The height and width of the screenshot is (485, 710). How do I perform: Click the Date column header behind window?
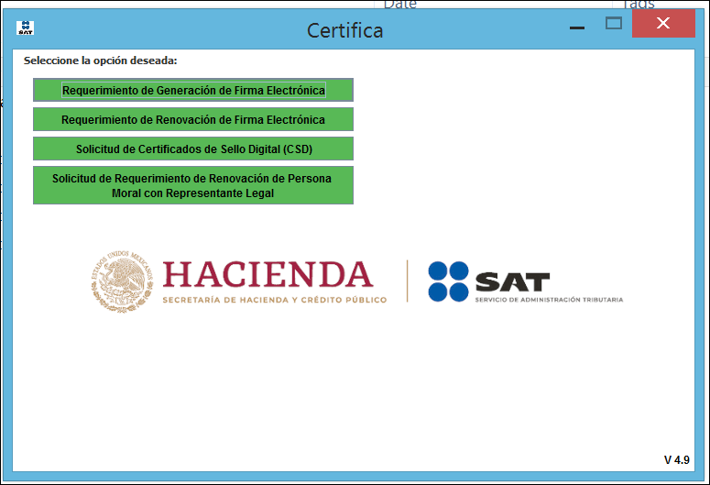[399, 5]
